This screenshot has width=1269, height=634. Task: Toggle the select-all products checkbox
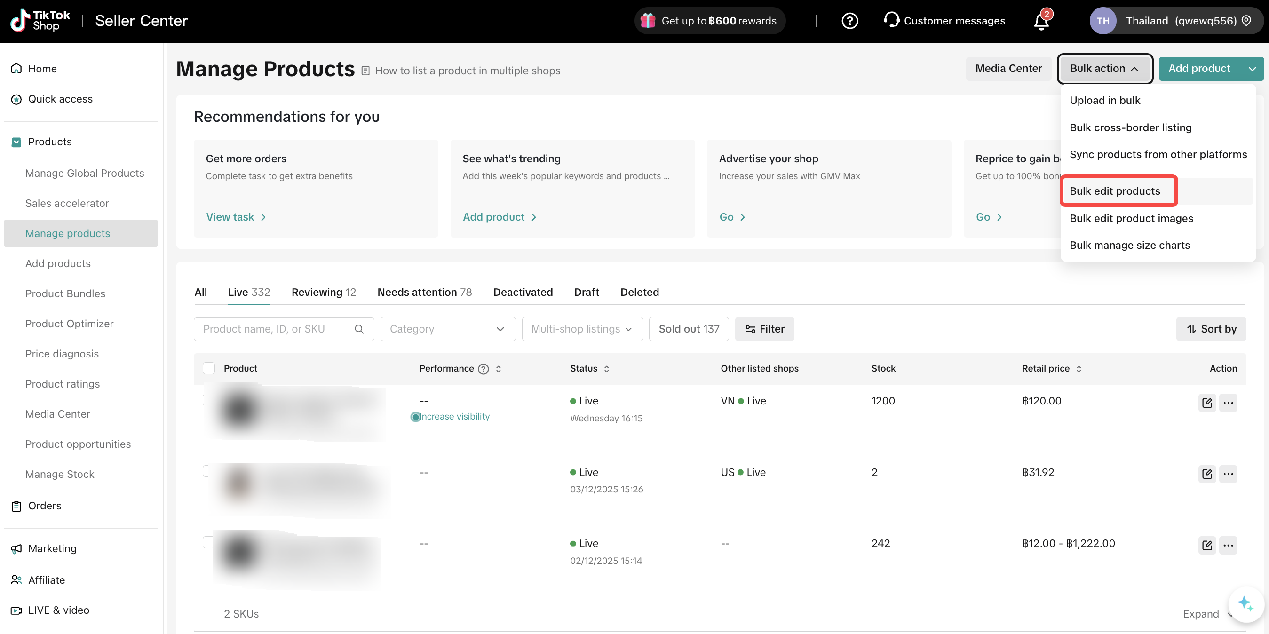click(x=209, y=368)
